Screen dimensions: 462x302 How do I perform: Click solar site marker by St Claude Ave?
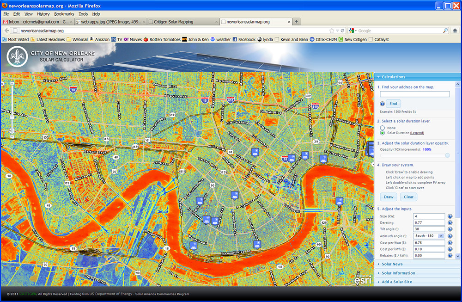click(323, 159)
